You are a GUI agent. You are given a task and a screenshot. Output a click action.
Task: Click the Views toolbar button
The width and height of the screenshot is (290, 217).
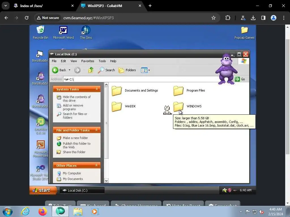[144, 70]
